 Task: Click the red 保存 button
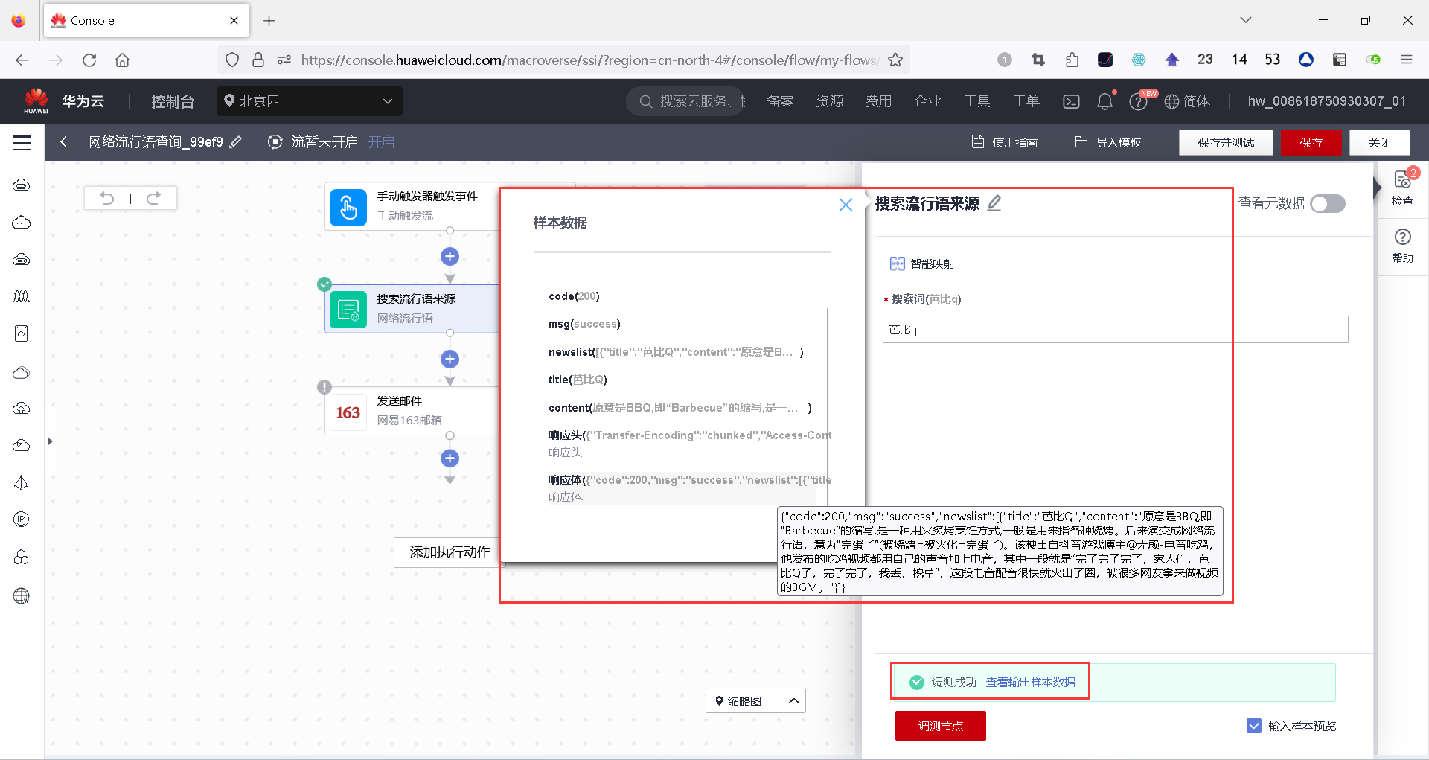click(x=1311, y=142)
